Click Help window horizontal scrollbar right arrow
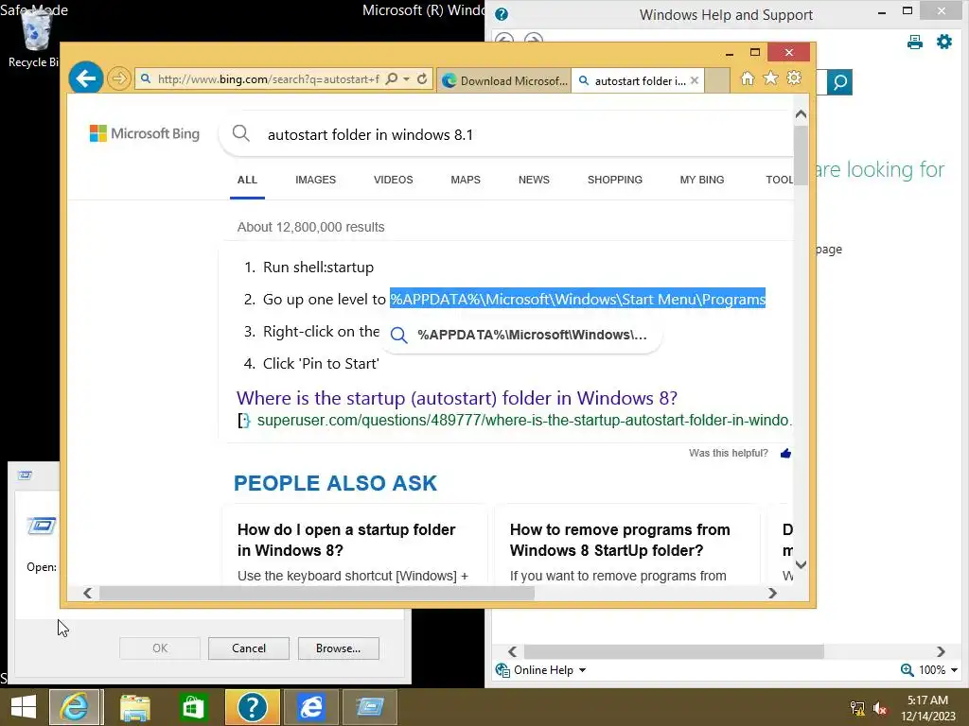 [941, 651]
